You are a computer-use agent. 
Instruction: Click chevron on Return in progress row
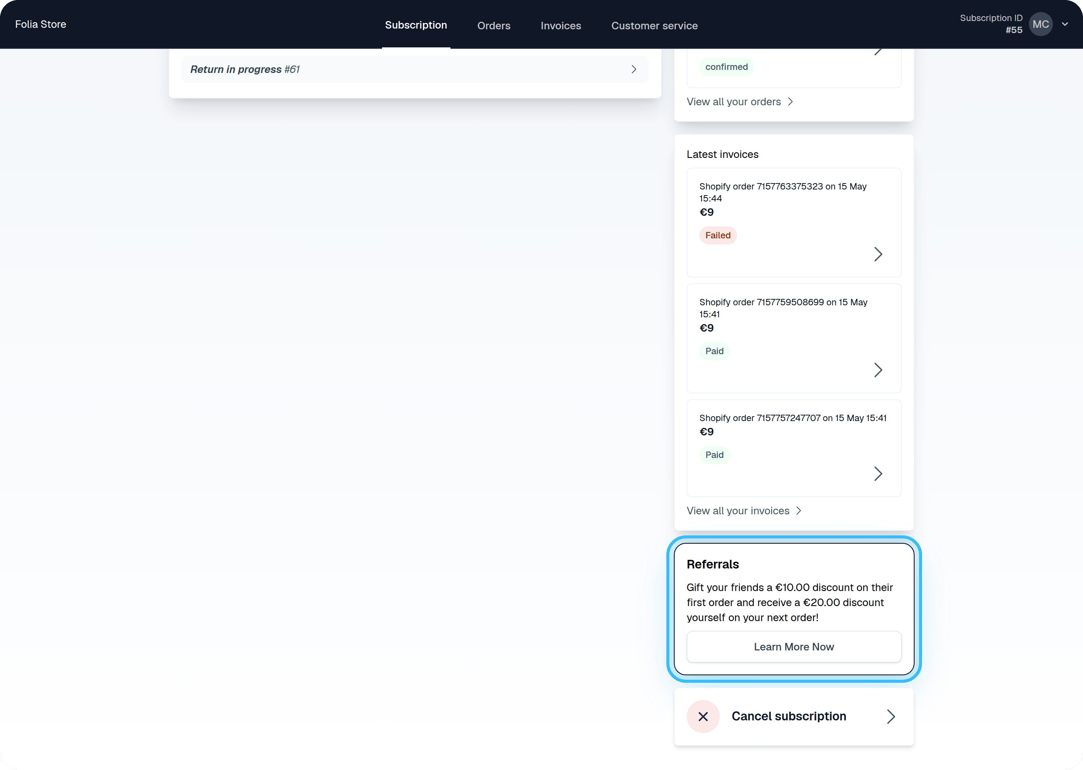tap(634, 69)
